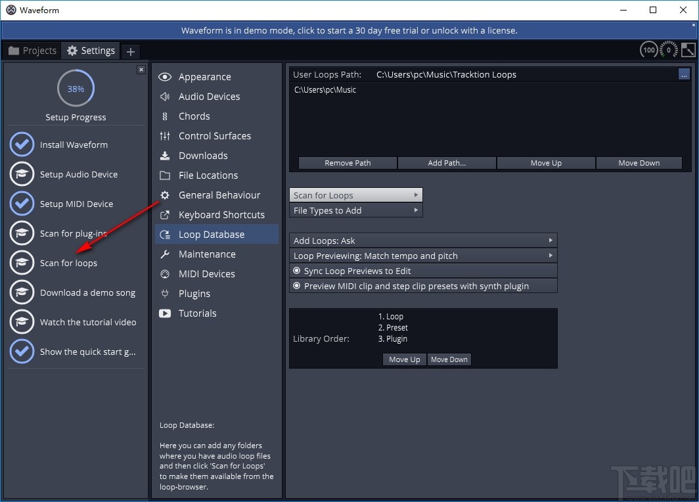Click the Show the quick start checkmark icon
Viewport: 699px width, 502px height.
[22, 352]
